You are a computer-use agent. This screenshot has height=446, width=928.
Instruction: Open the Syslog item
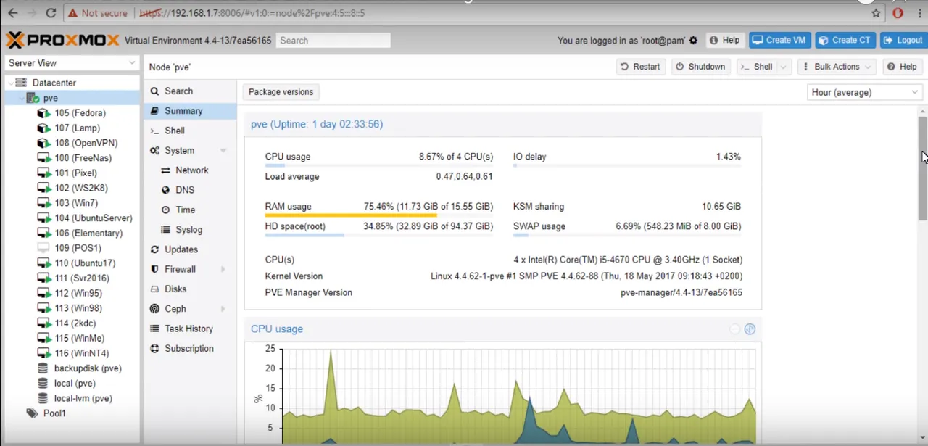pyautogui.click(x=190, y=230)
